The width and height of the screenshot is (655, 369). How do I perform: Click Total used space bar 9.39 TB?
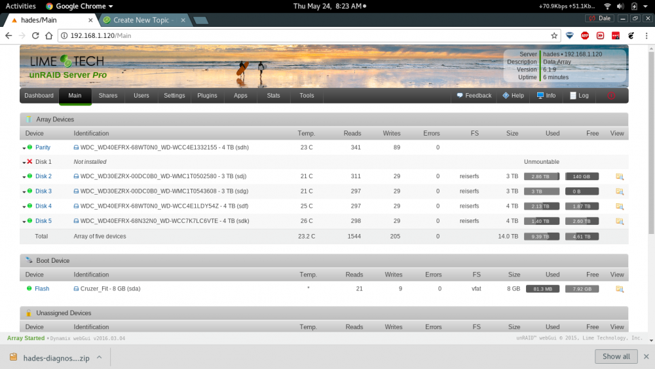pyautogui.click(x=542, y=237)
